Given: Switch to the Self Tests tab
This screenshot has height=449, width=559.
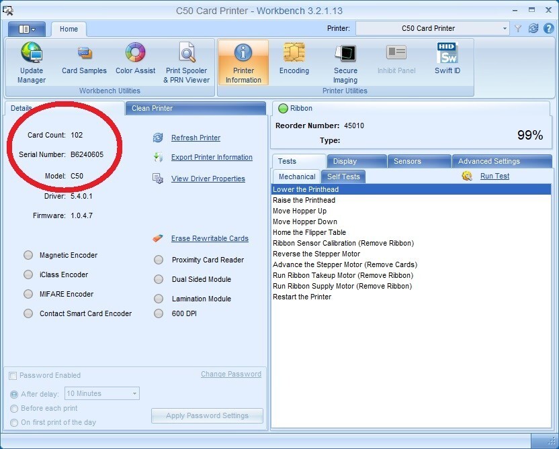Looking at the screenshot, I should point(343,177).
